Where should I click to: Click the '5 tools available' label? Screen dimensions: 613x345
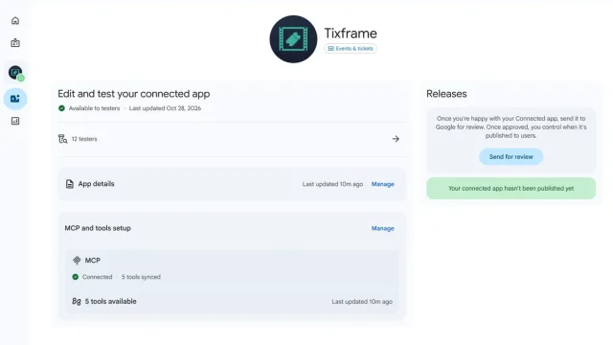[111, 301]
